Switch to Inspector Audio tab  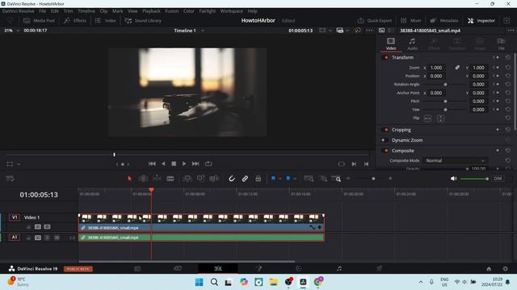(412, 43)
